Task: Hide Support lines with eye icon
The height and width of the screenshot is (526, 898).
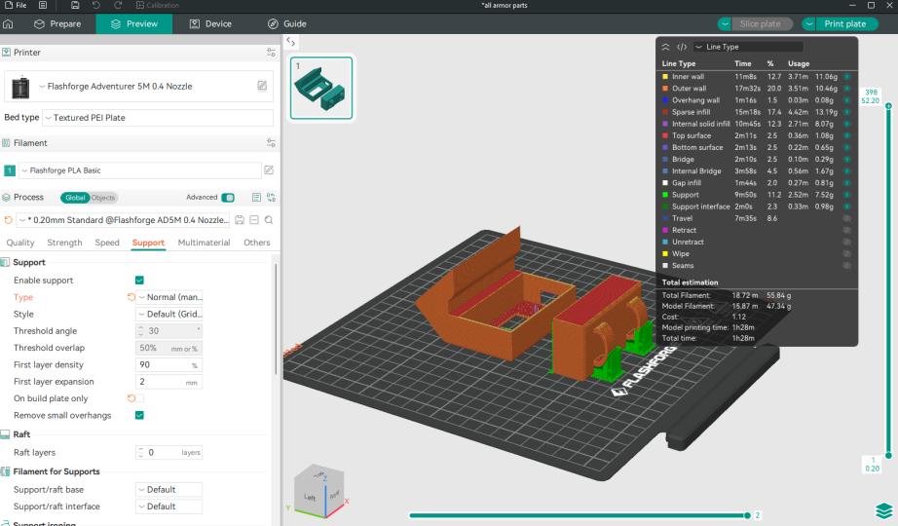Action: point(847,195)
